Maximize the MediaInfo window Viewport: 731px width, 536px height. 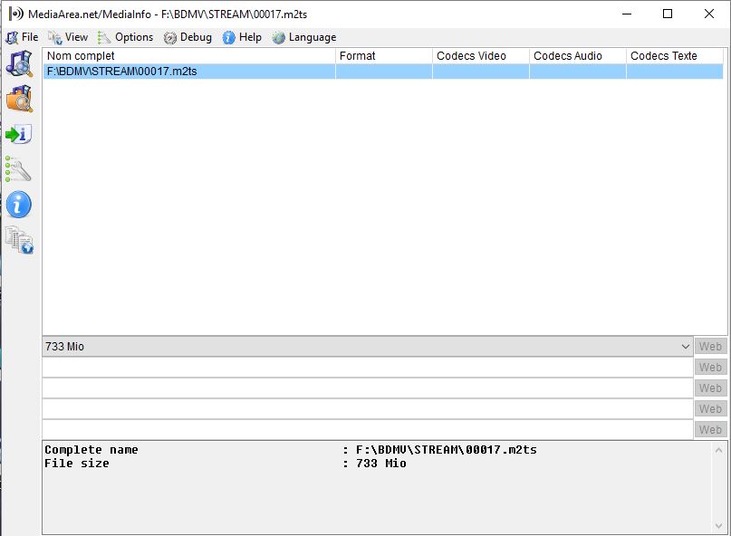click(x=668, y=14)
